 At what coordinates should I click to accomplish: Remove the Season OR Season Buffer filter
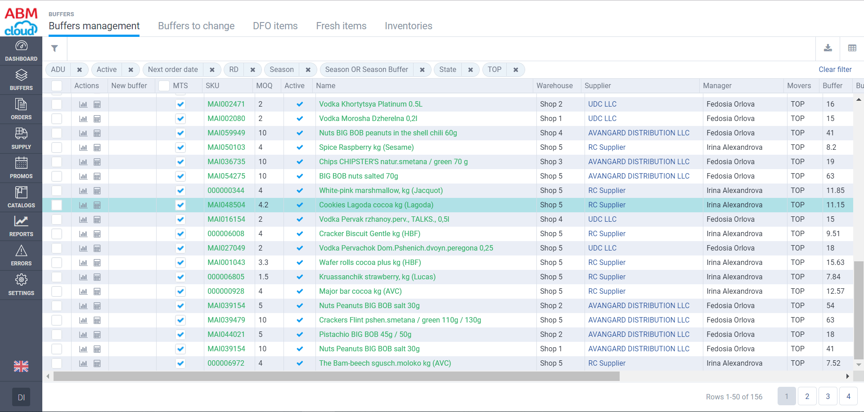pyautogui.click(x=422, y=70)
